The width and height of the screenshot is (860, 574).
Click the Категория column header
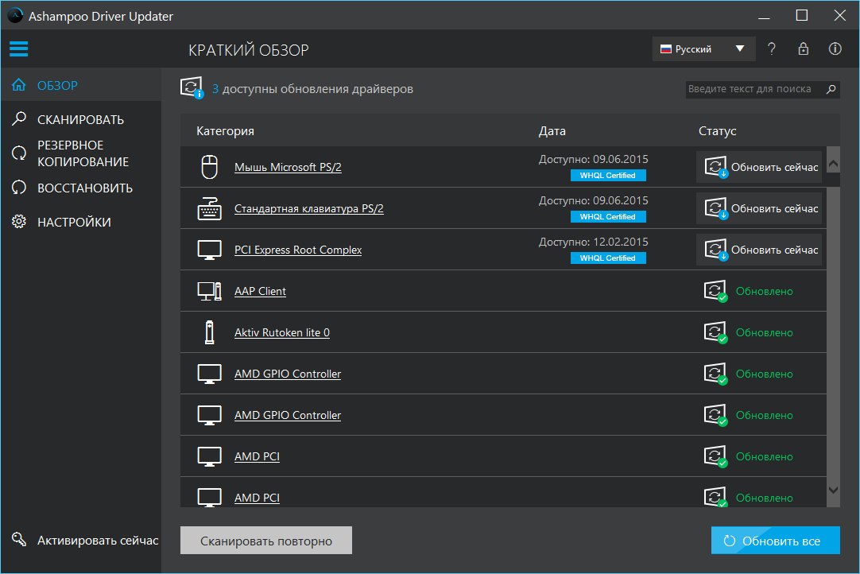225,131
